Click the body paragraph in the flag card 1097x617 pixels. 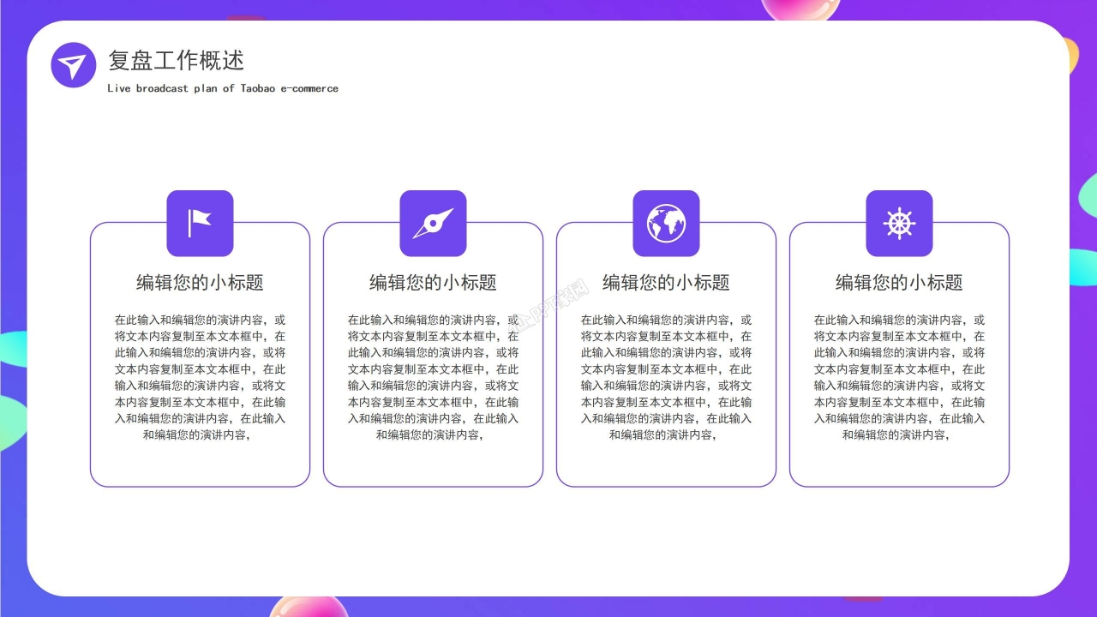click(200, 377)
